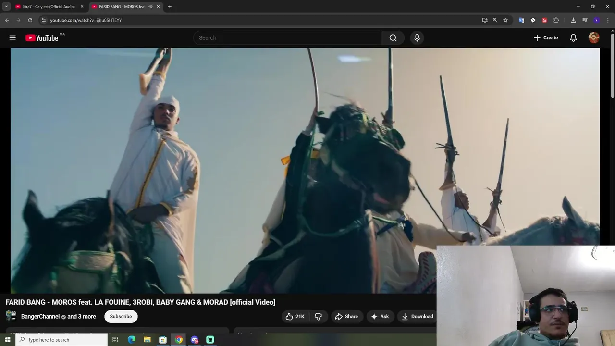Open Chrome extensions puzzle icon

tap(556, 20)
